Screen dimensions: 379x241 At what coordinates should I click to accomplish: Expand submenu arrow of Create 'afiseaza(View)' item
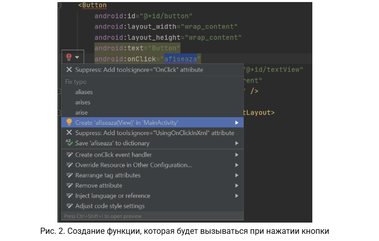tap(236, 122)
